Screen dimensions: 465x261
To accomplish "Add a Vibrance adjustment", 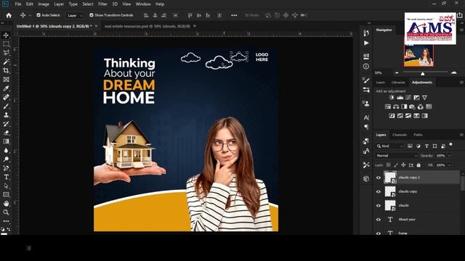I will click(424, 97).
